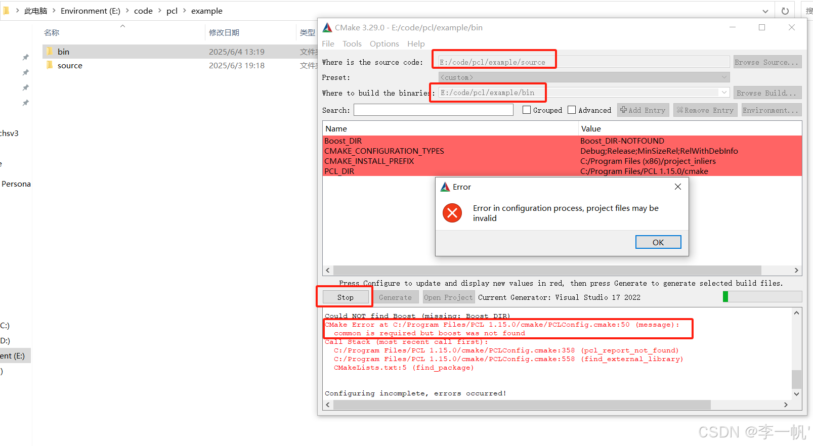Viewport: 813px width, 446px height.
Task: Click the CMakeLists.txt:5 call stack line
Action: tap(404, 368)
